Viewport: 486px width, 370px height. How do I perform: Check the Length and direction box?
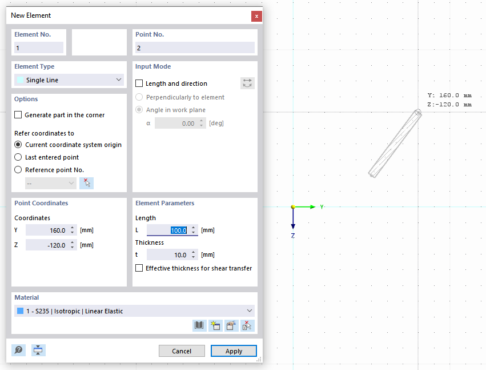pos(139,83)
